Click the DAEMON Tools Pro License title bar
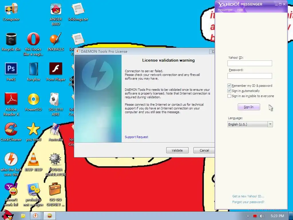The image size is (293, 220). click(x=144, y=51)
